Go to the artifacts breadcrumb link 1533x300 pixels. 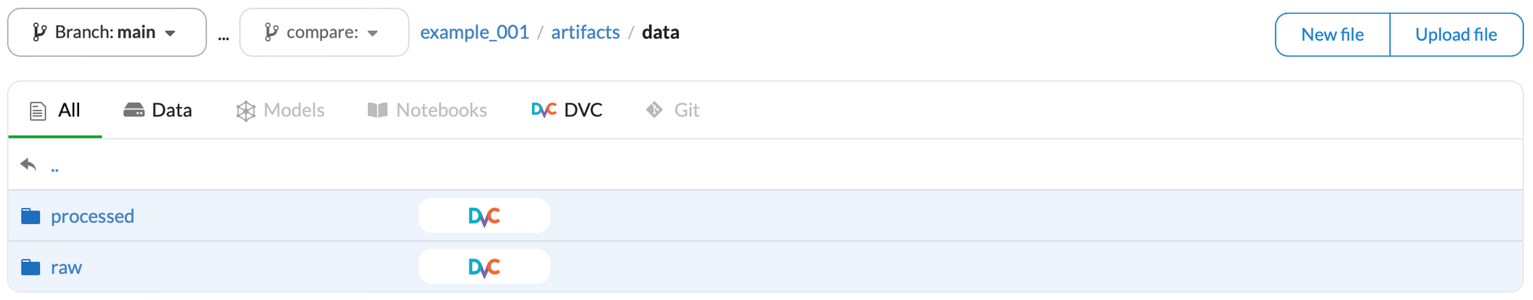point(586,32)
